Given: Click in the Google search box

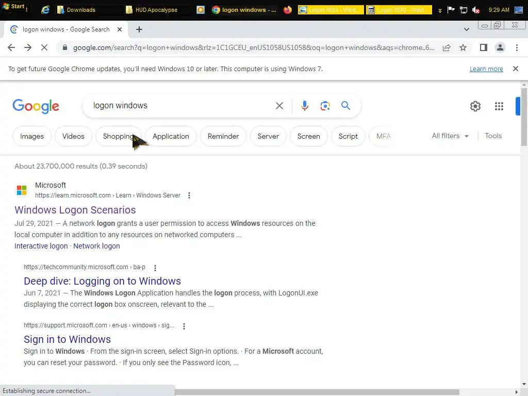Looking at the screenshot, I should click(x=180, y=106).
